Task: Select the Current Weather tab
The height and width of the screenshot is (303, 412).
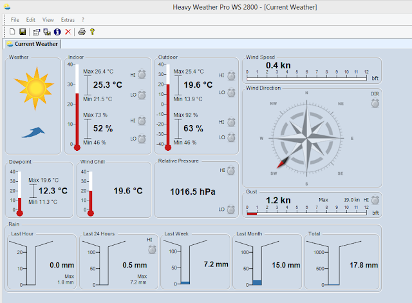Action: tap(33, 44)
